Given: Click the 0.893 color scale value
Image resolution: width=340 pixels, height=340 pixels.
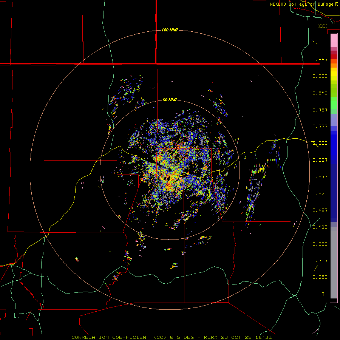Looking at the screenshot, I should [320, 76].
